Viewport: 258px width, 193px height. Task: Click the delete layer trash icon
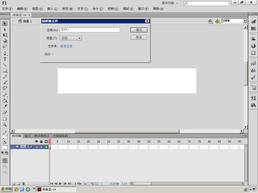tap(23, 184)
